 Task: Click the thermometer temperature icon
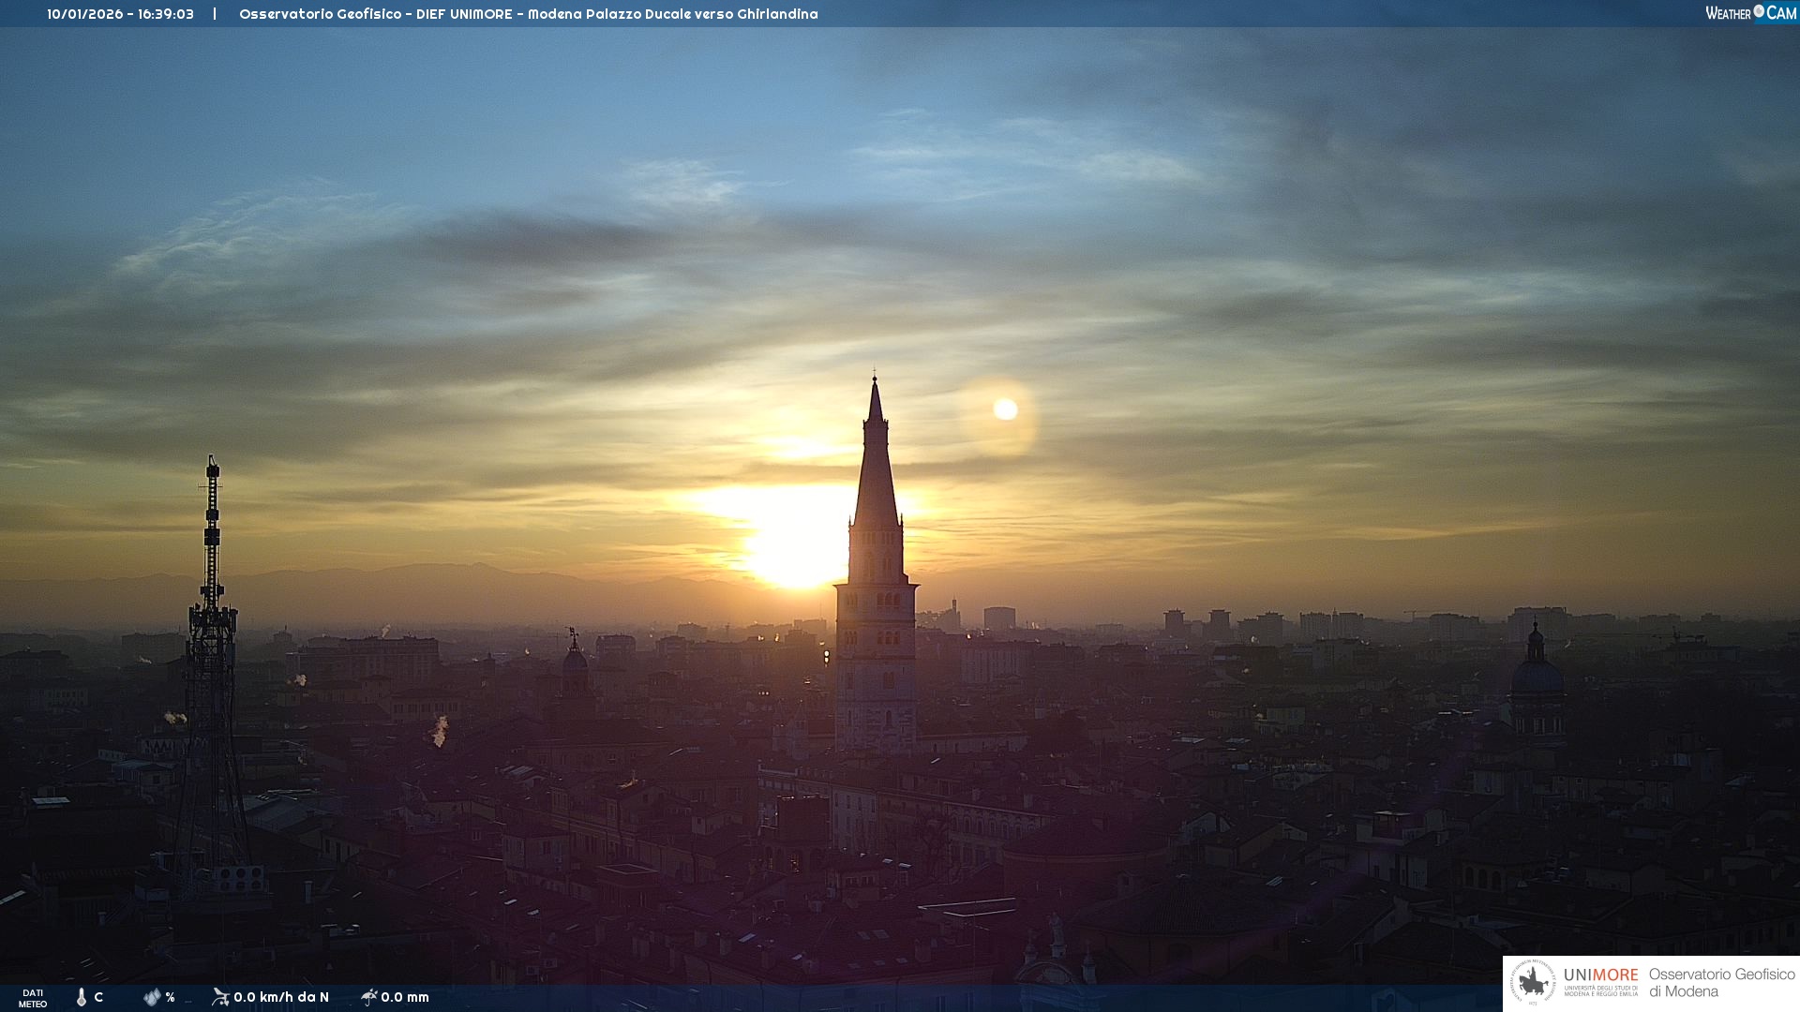tap(82, 997)
